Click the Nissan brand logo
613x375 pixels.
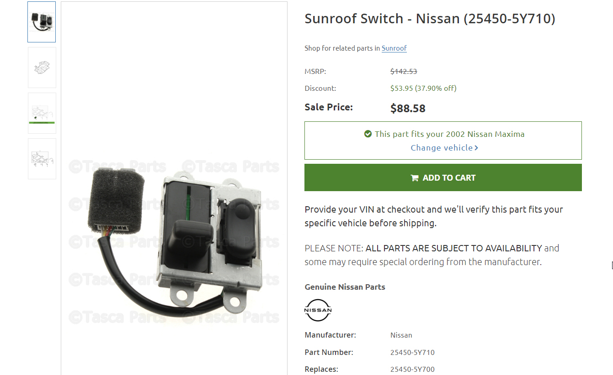point(318,310)
